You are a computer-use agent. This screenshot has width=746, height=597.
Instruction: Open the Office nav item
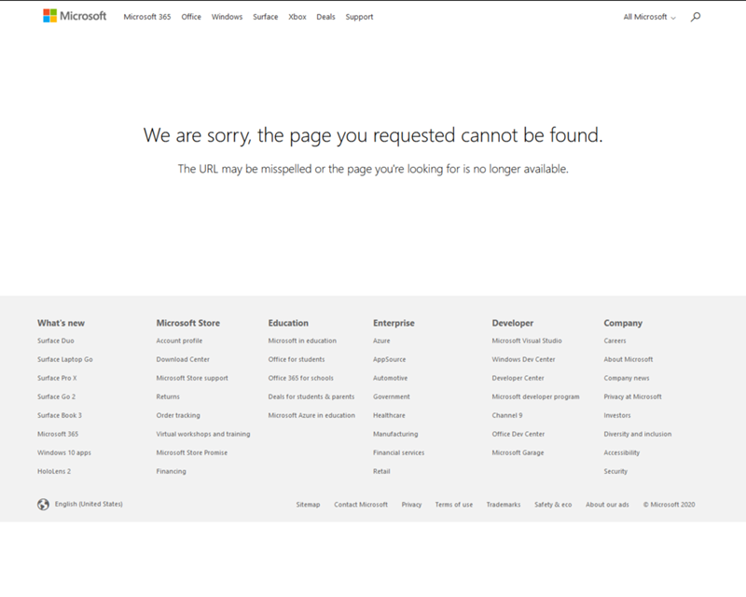tap(191, 17)
